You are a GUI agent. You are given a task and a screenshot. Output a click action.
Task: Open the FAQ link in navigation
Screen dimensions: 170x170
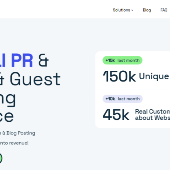pos(164,10)
